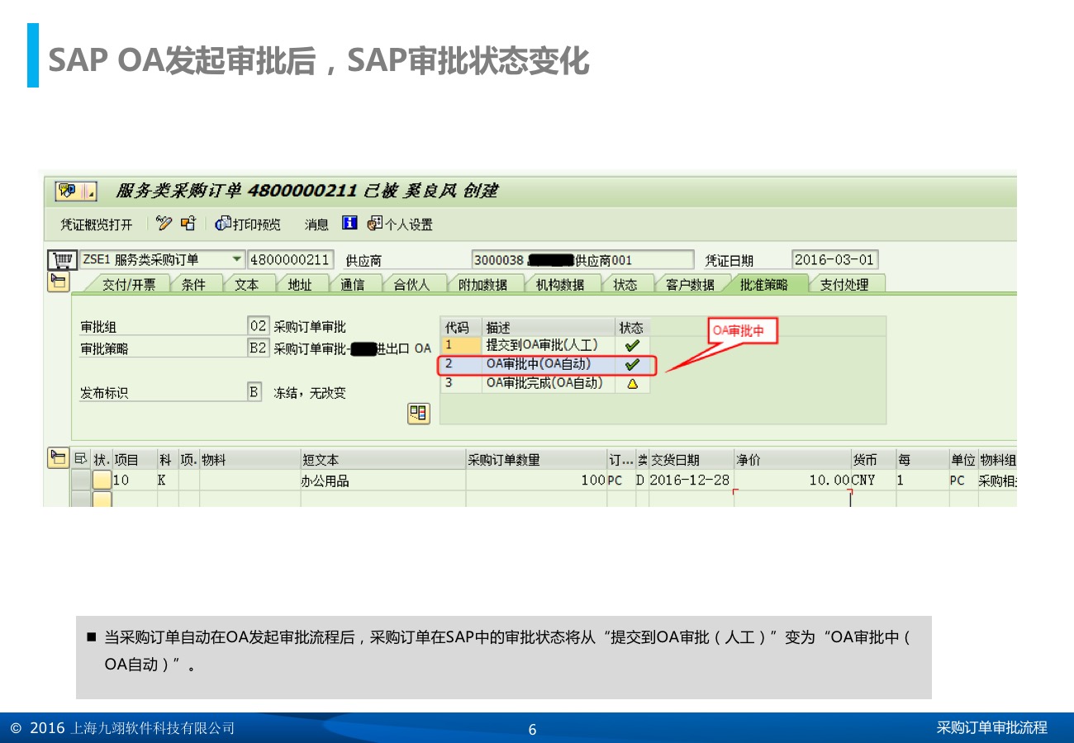Switch to the 交付/开票 tab
The width and height of the screenshot is (1074, 743).
coord(128,284)
